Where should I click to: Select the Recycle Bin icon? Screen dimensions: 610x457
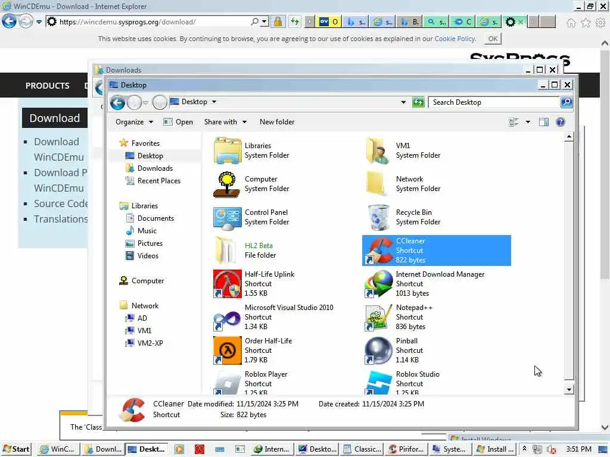tap(379, 217)
